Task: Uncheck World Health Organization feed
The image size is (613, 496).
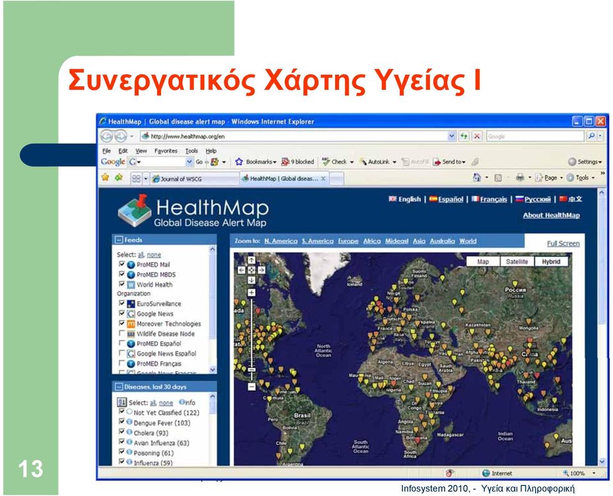Action: pos(121,284)
